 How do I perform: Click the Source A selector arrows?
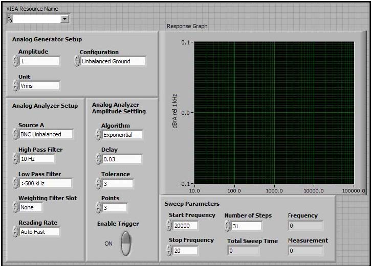(15, 134)
